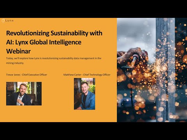Open Matthew Carter's portrait photo
Screen dimensions: 187x140
[85, 94]
